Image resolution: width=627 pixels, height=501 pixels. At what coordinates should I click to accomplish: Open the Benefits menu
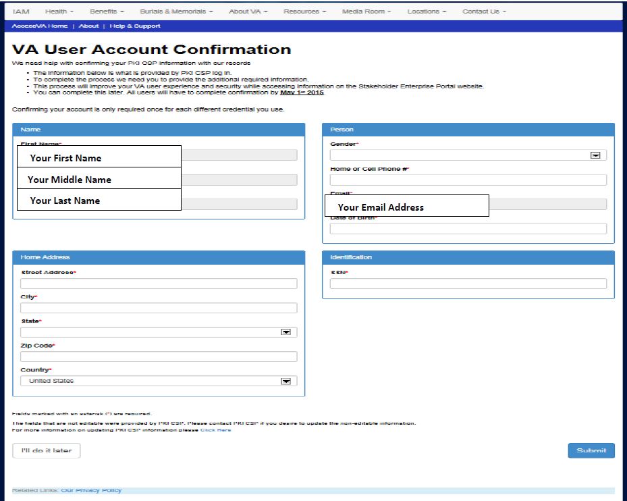[107, 11]
